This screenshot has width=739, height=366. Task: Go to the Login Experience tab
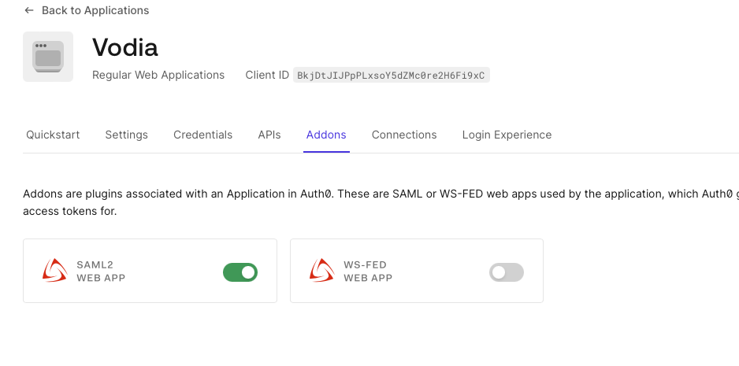coord(507,135)
